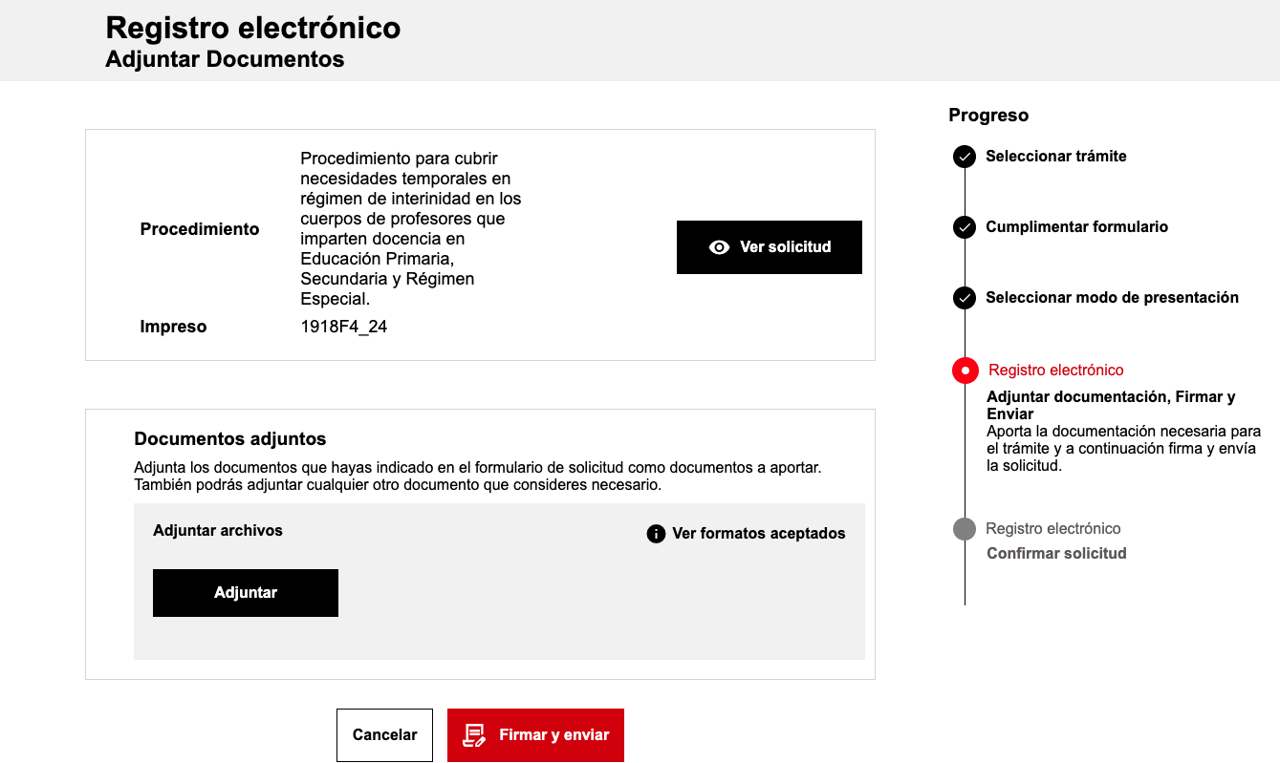This screenshot has width=1280, height=763.
Task: Click the Adjuntar archivos drop area heading
Action: (x=218, y=531)
